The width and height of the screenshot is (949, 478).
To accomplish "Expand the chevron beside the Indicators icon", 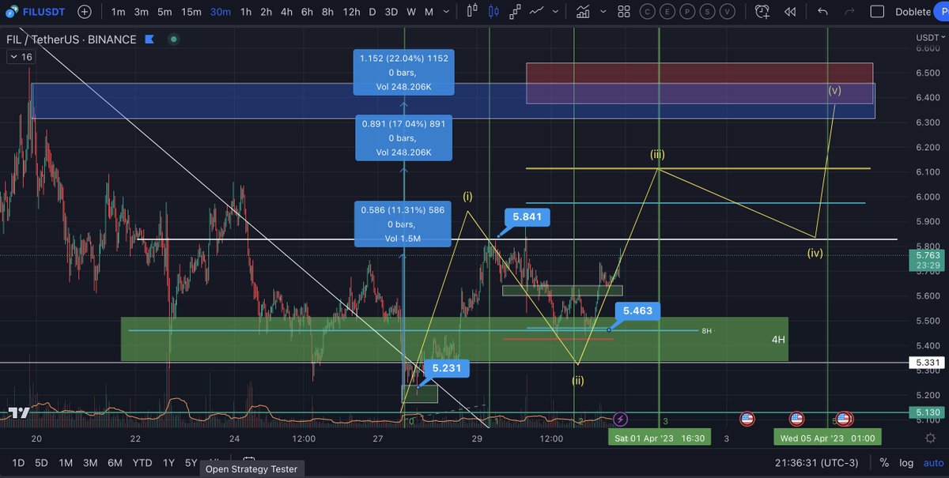I will [603, 12].
